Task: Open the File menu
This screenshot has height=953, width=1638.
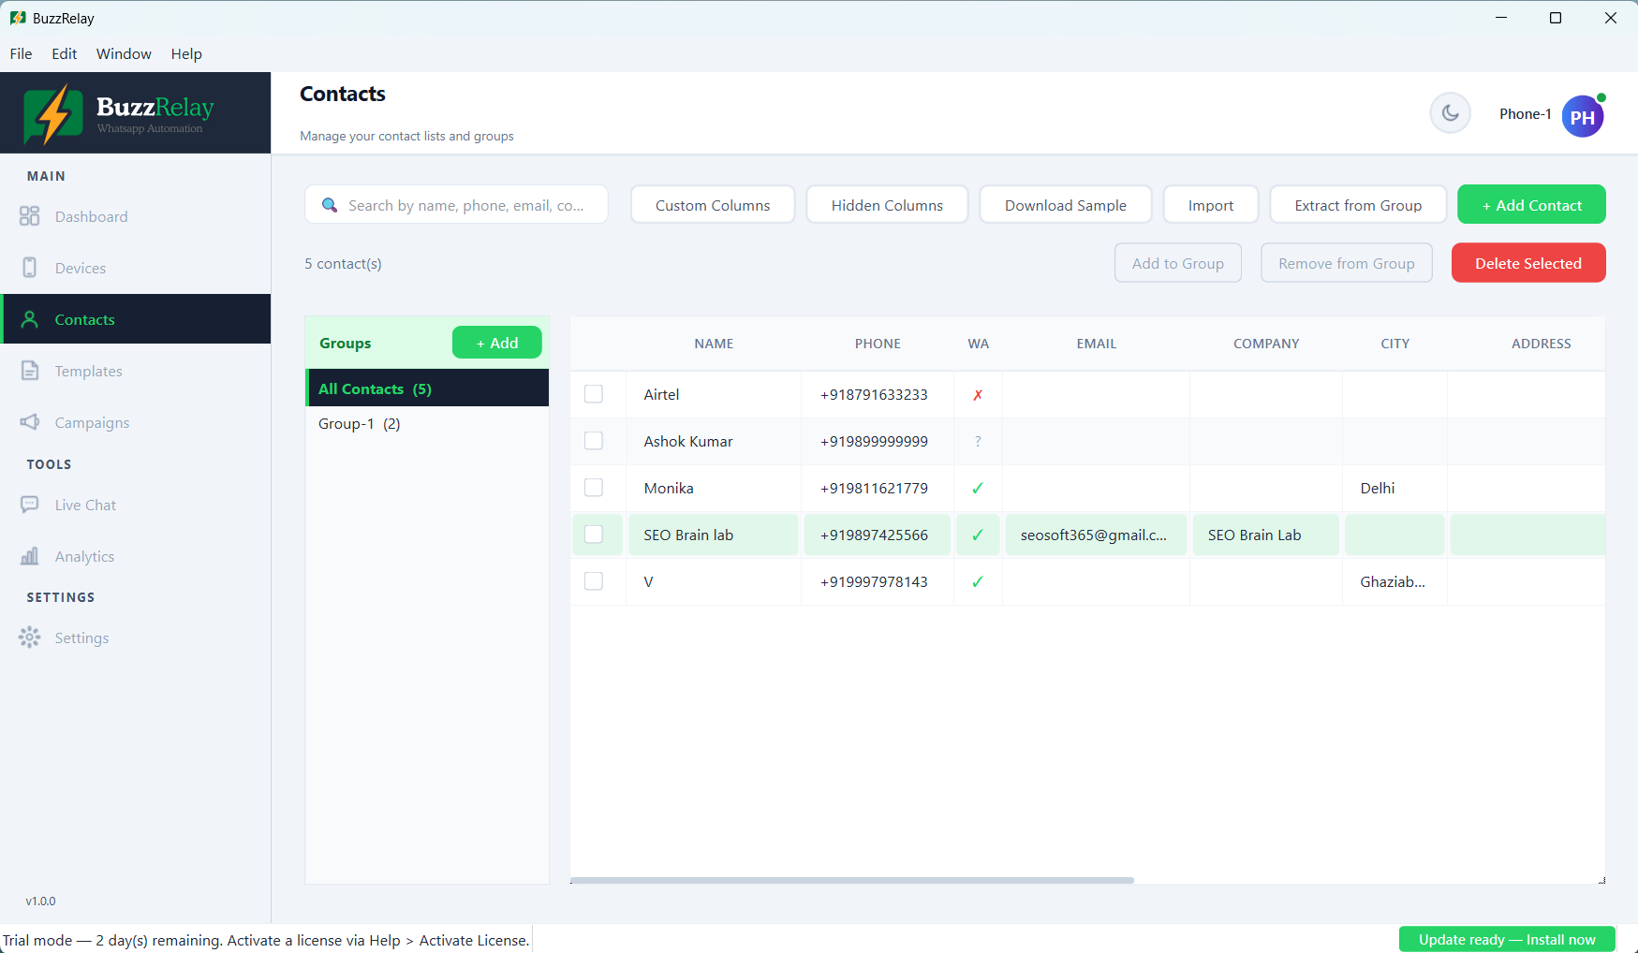Action: pos(21,53)
